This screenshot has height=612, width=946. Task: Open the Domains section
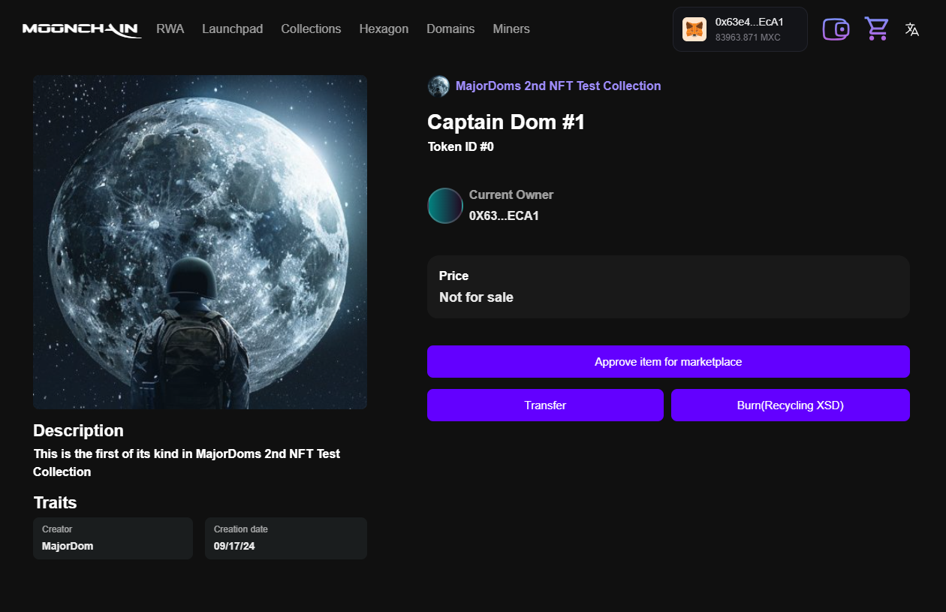pyautogui.click(x=450, y=29)
